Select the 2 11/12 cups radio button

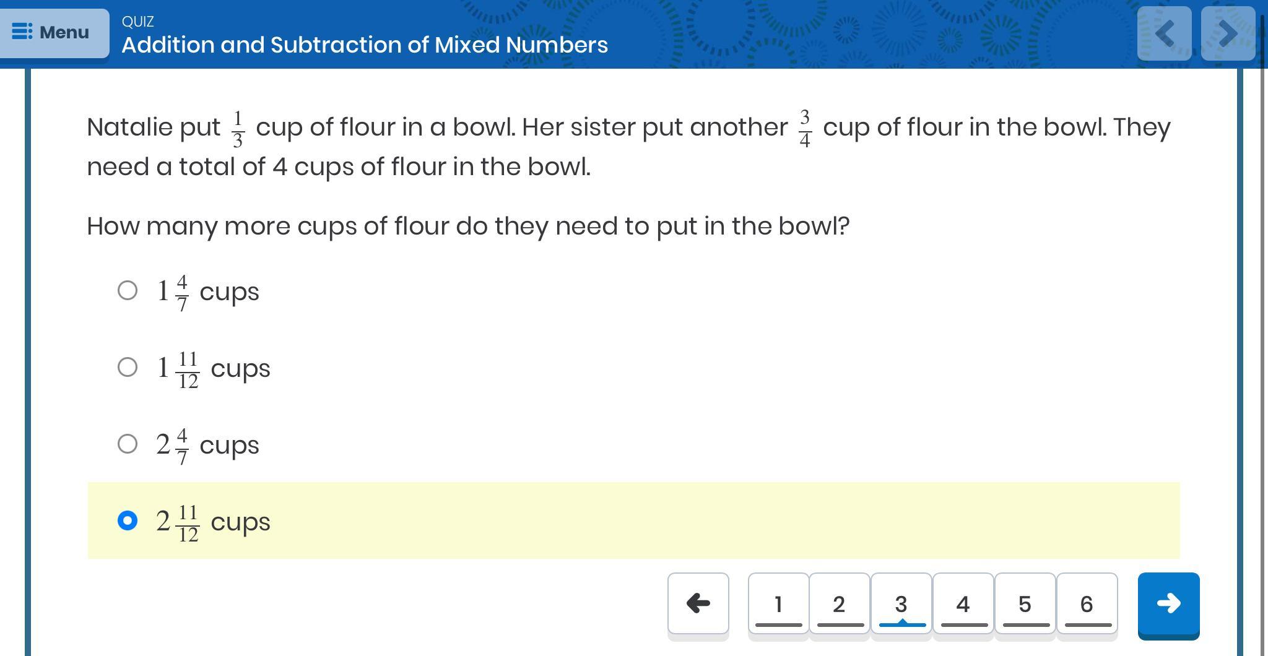coord(128,520)
